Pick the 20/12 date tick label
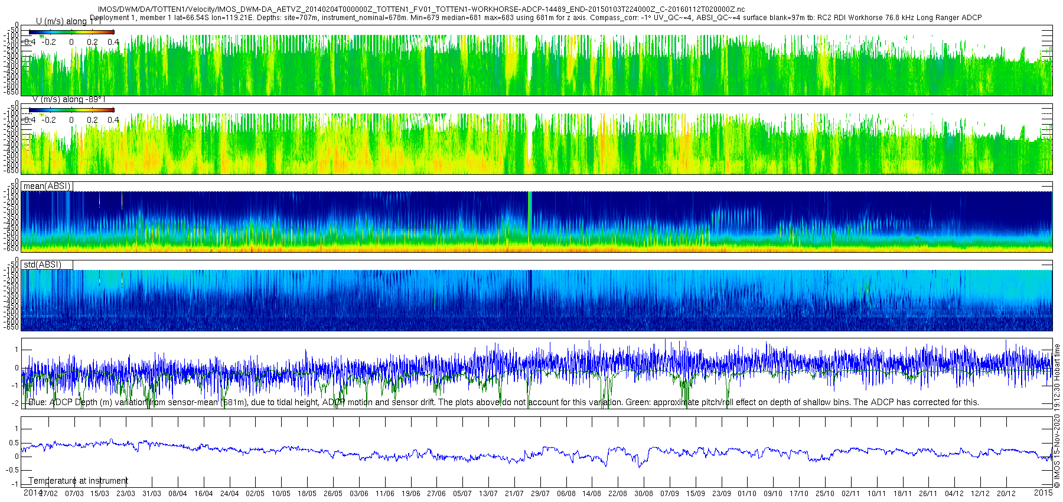Screen dimensions: 1063x502 pos(1006,494)
